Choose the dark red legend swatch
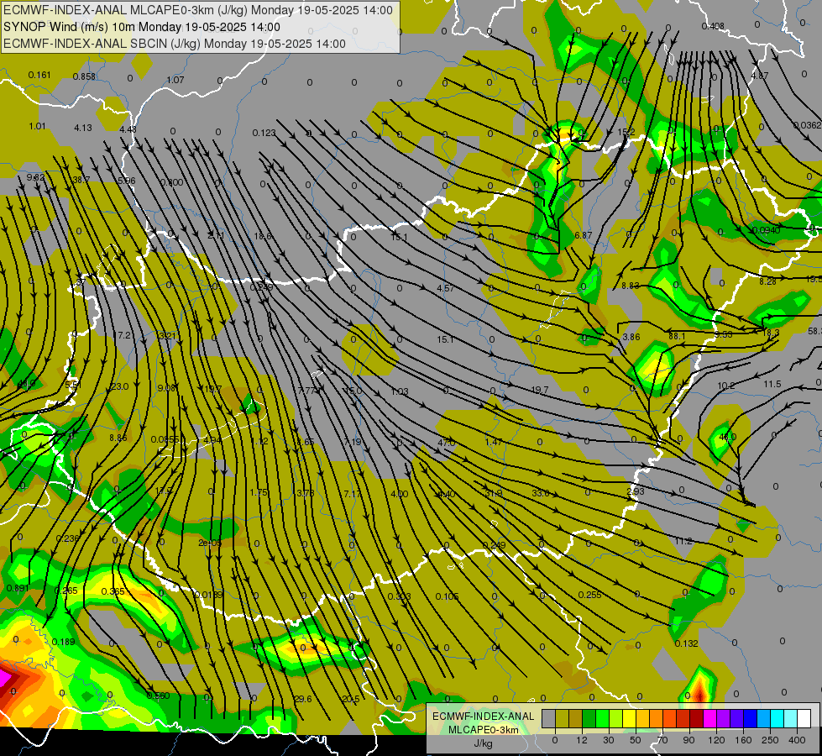 pos(697,719)
